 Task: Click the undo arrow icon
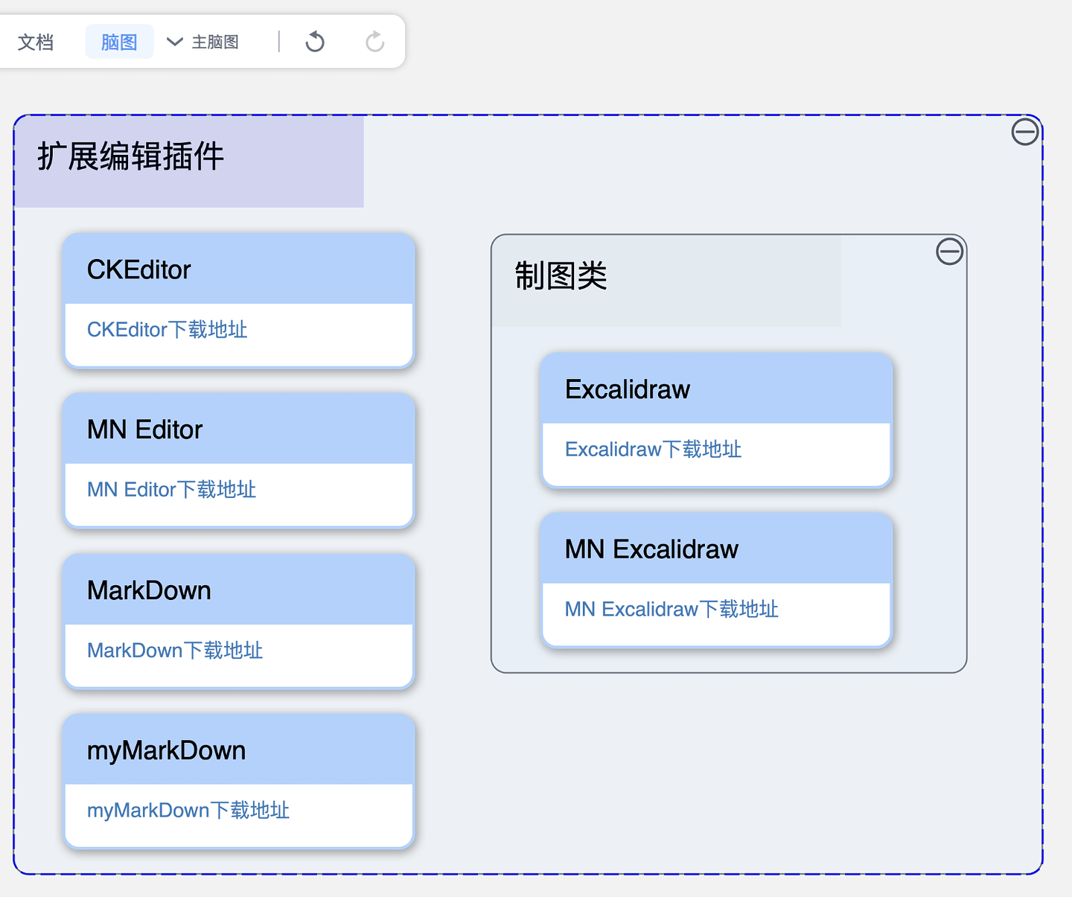[x=315, y=42]
